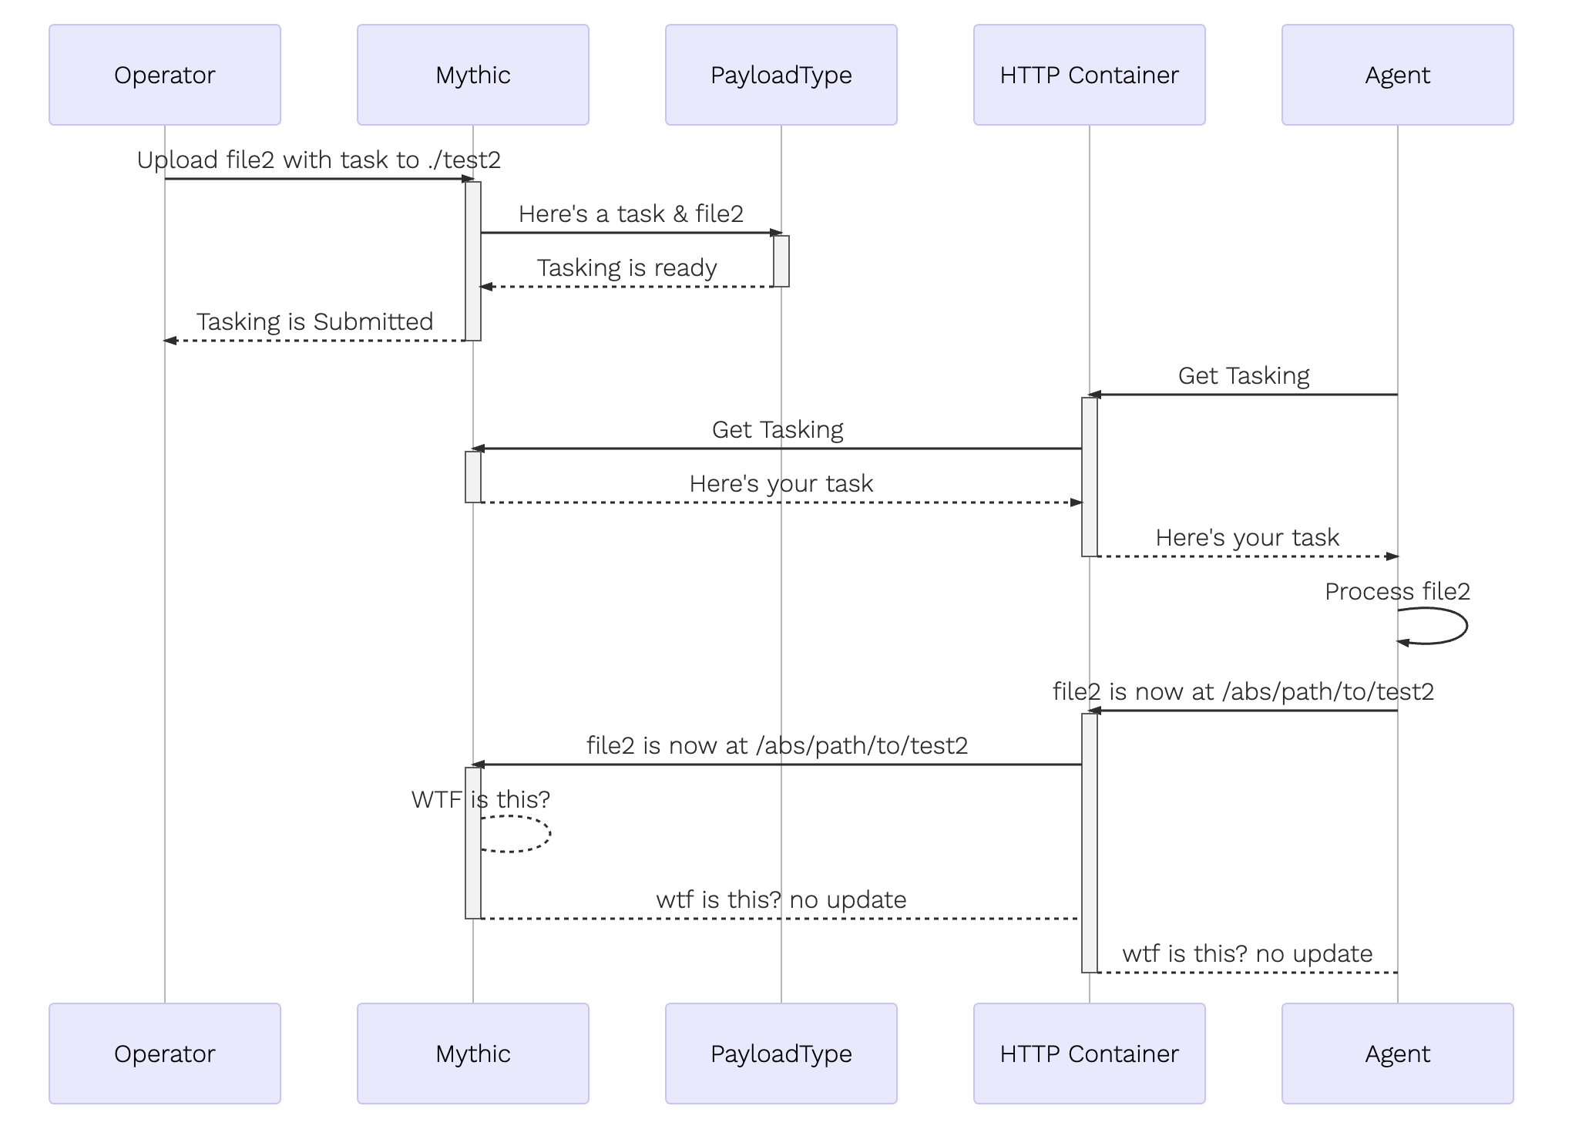Click the top Mythic participant box
The height and width of the screenshot is (1136, 1572).
[473, 75]
